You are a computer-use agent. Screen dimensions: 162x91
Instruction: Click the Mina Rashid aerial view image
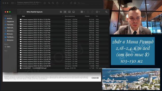[131, 79]
